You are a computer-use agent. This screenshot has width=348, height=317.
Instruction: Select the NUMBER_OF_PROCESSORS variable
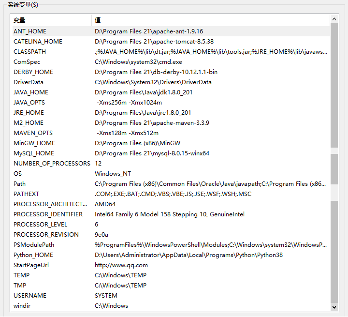point(171,164)
